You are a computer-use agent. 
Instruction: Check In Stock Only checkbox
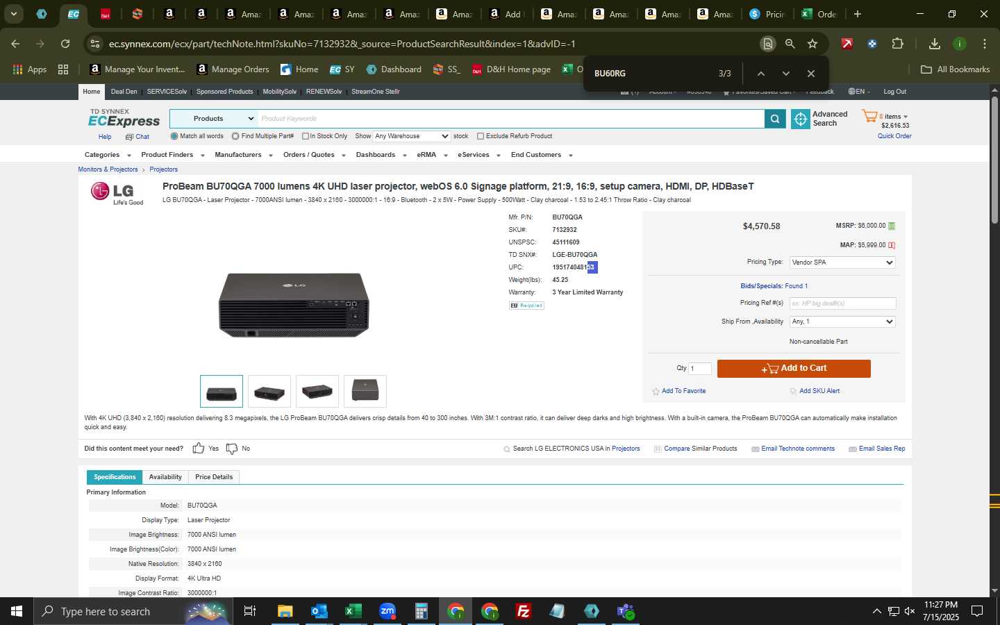(x=306, y=136)
